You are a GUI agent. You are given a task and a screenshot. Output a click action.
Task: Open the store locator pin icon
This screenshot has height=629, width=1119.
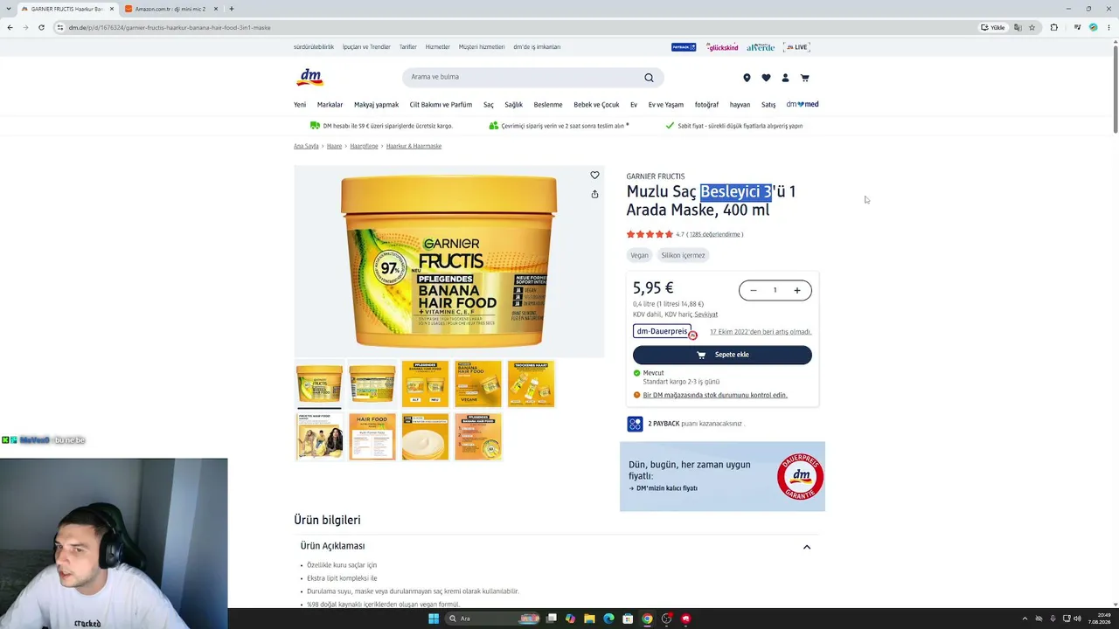click(x=747, y=78)
